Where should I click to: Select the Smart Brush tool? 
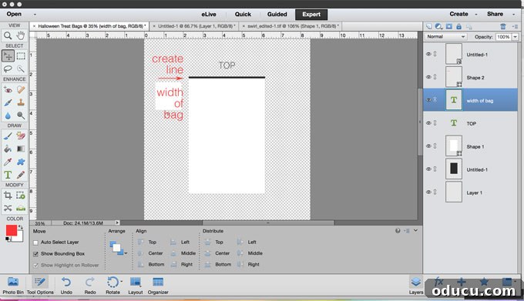8,102
